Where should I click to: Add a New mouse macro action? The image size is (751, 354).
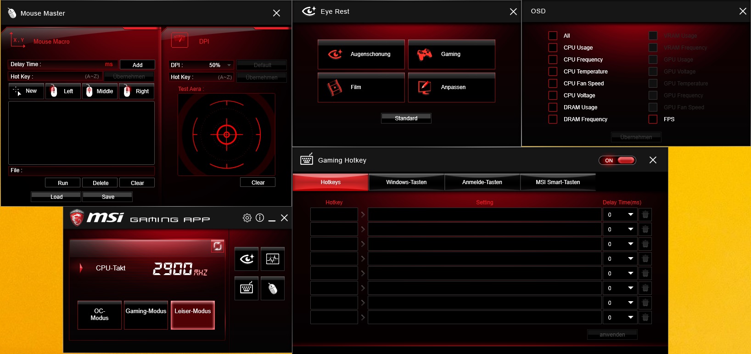[x=26, y=91]
